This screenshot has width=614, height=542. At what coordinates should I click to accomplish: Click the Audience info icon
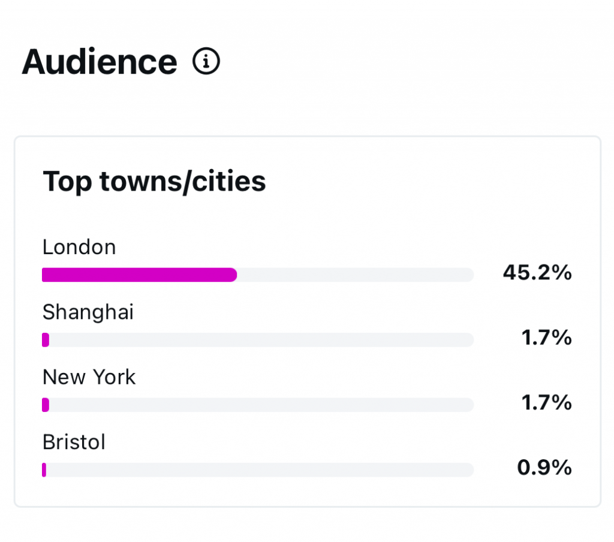(x=206, y=61)
